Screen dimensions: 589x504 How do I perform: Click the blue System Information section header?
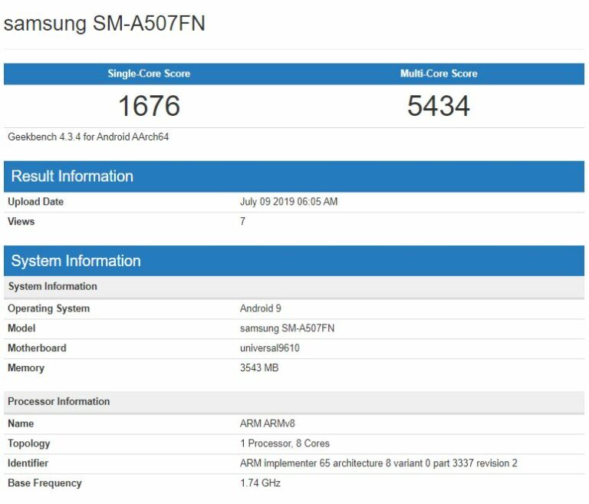pos(76,261)
